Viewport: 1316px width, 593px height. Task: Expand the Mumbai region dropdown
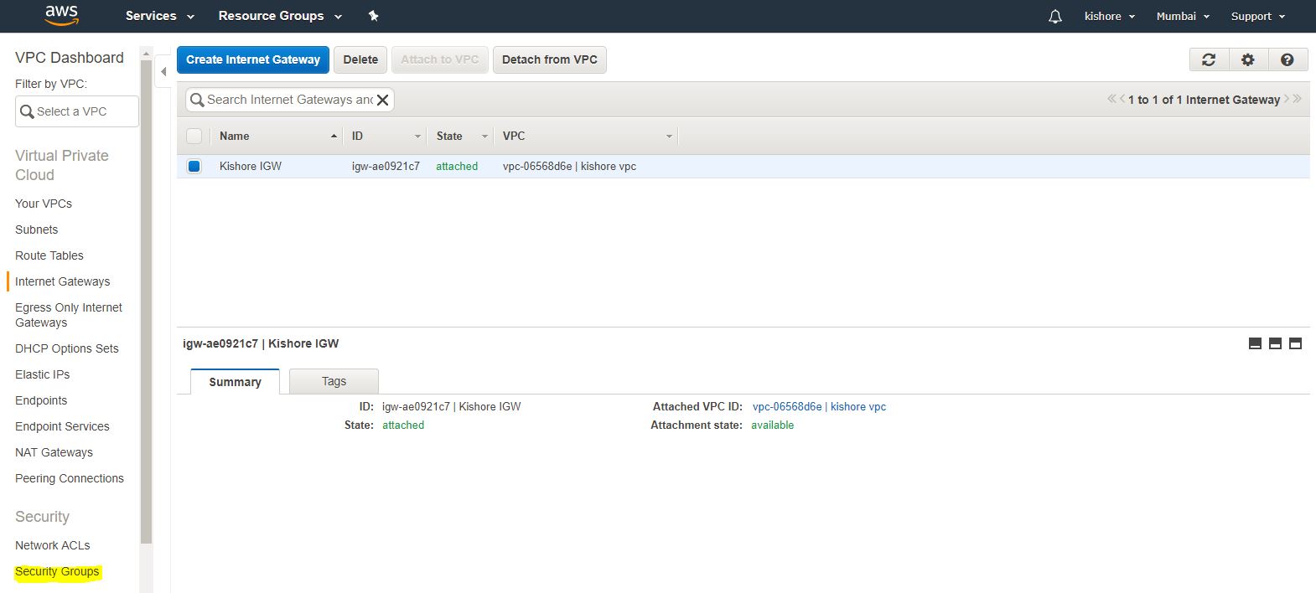click(1182, 16)
